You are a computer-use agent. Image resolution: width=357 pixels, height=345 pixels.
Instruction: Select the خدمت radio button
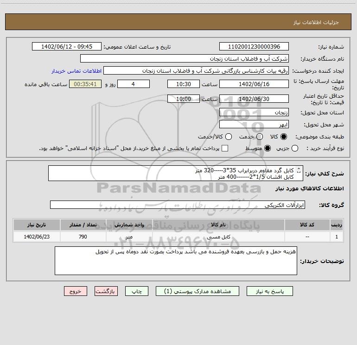pyautogui.click(x=260, y=137)
